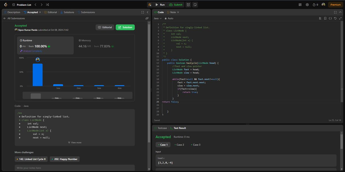Screen dimensions: 345x172
Task: Open the streak flame counter
Action: [315, 5]
